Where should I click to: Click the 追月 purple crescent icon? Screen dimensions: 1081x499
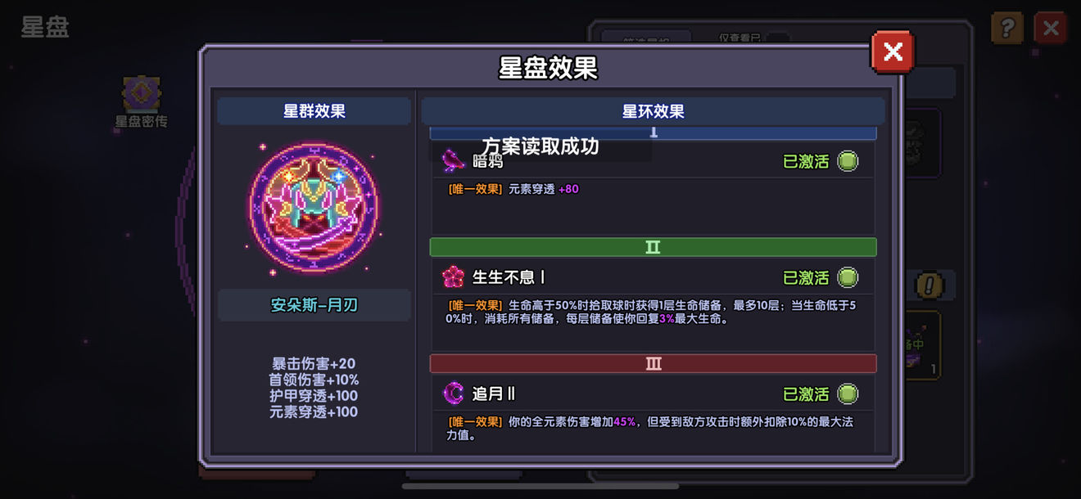(453, 393)
